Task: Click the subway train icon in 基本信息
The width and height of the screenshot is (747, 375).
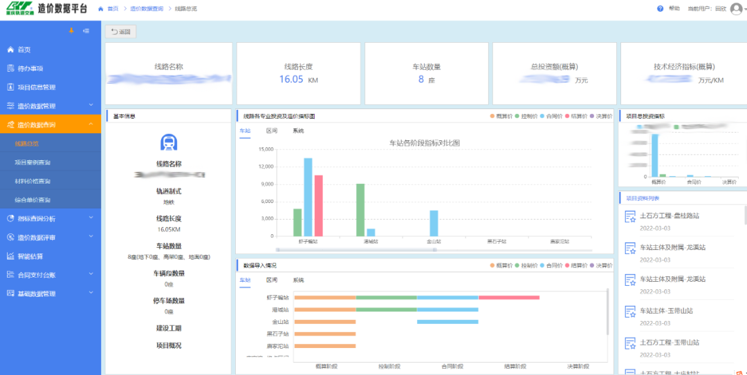Action: [169, 142]
